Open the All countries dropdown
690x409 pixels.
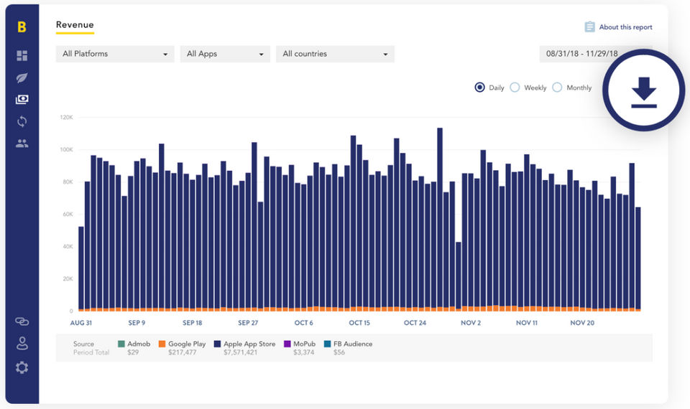tap(335, 54)
